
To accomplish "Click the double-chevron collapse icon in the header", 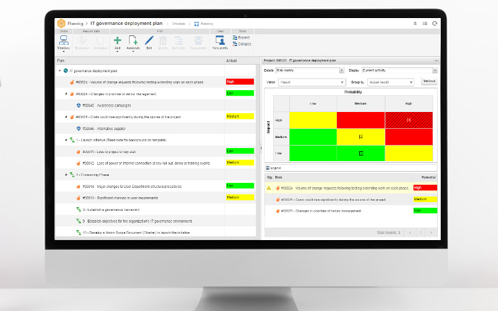I will [415, 23].
